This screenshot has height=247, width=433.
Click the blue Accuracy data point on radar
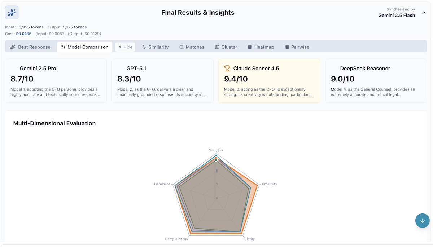tap(216, 155)
